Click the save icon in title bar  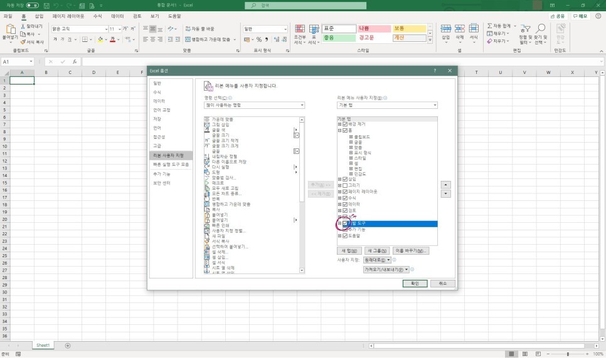(46, 6)
